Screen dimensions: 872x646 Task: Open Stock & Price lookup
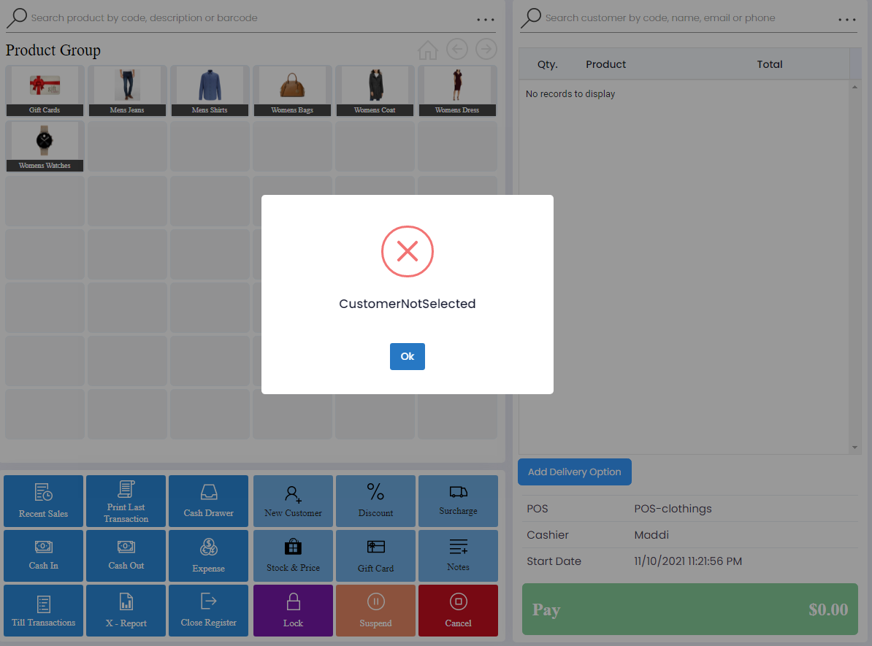(x=293, y=555)
